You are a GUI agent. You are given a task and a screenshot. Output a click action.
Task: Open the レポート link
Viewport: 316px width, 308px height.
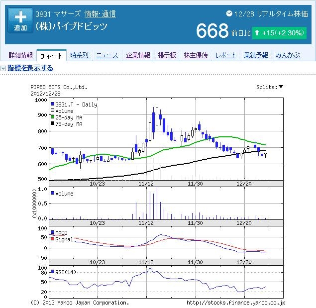pos(226,55)
